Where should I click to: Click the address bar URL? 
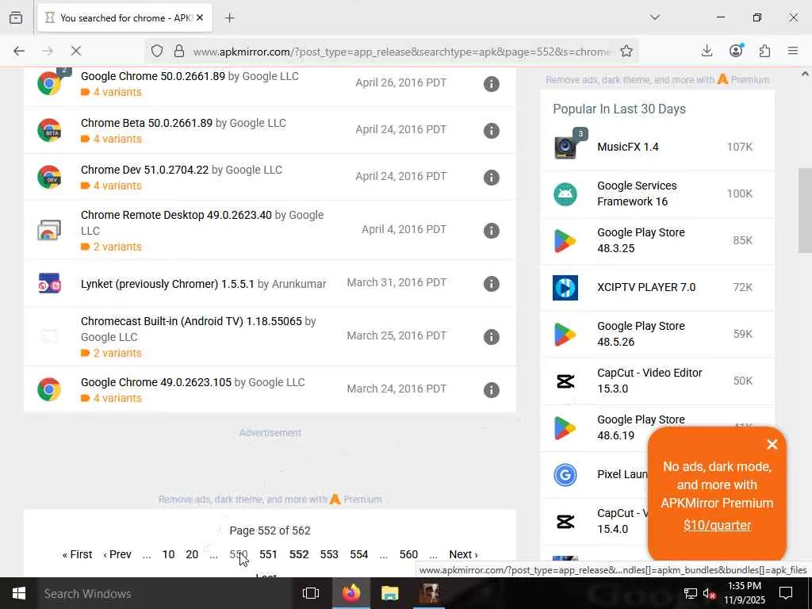click(401, 52)
